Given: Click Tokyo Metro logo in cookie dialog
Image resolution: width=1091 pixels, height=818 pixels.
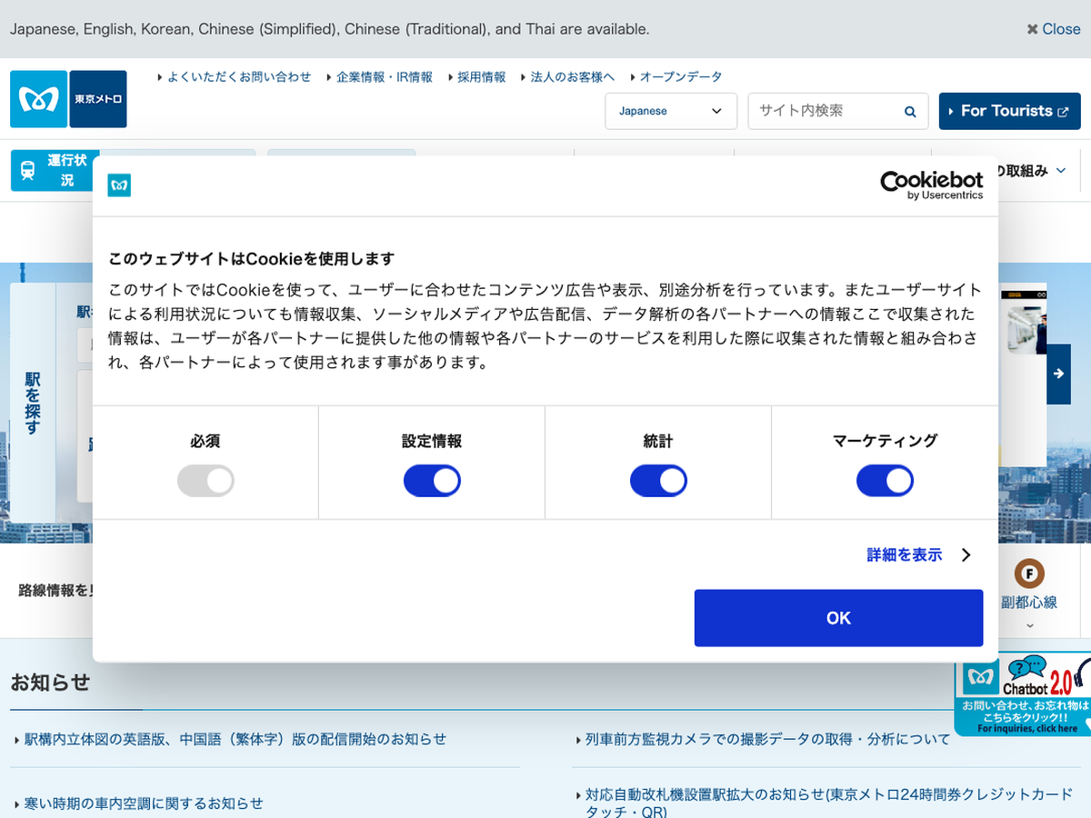Looking at the screenshot, I should (x=119, y=185).
